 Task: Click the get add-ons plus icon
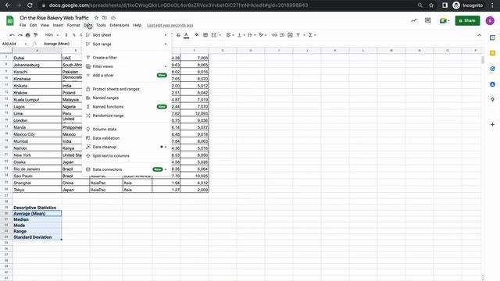(x=492, y=125)
